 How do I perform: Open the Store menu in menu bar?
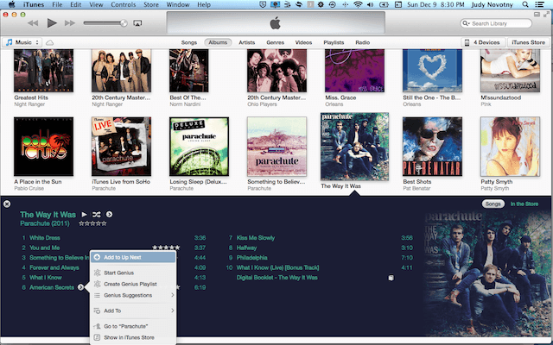pyautogui.click(x=151, y=4)
